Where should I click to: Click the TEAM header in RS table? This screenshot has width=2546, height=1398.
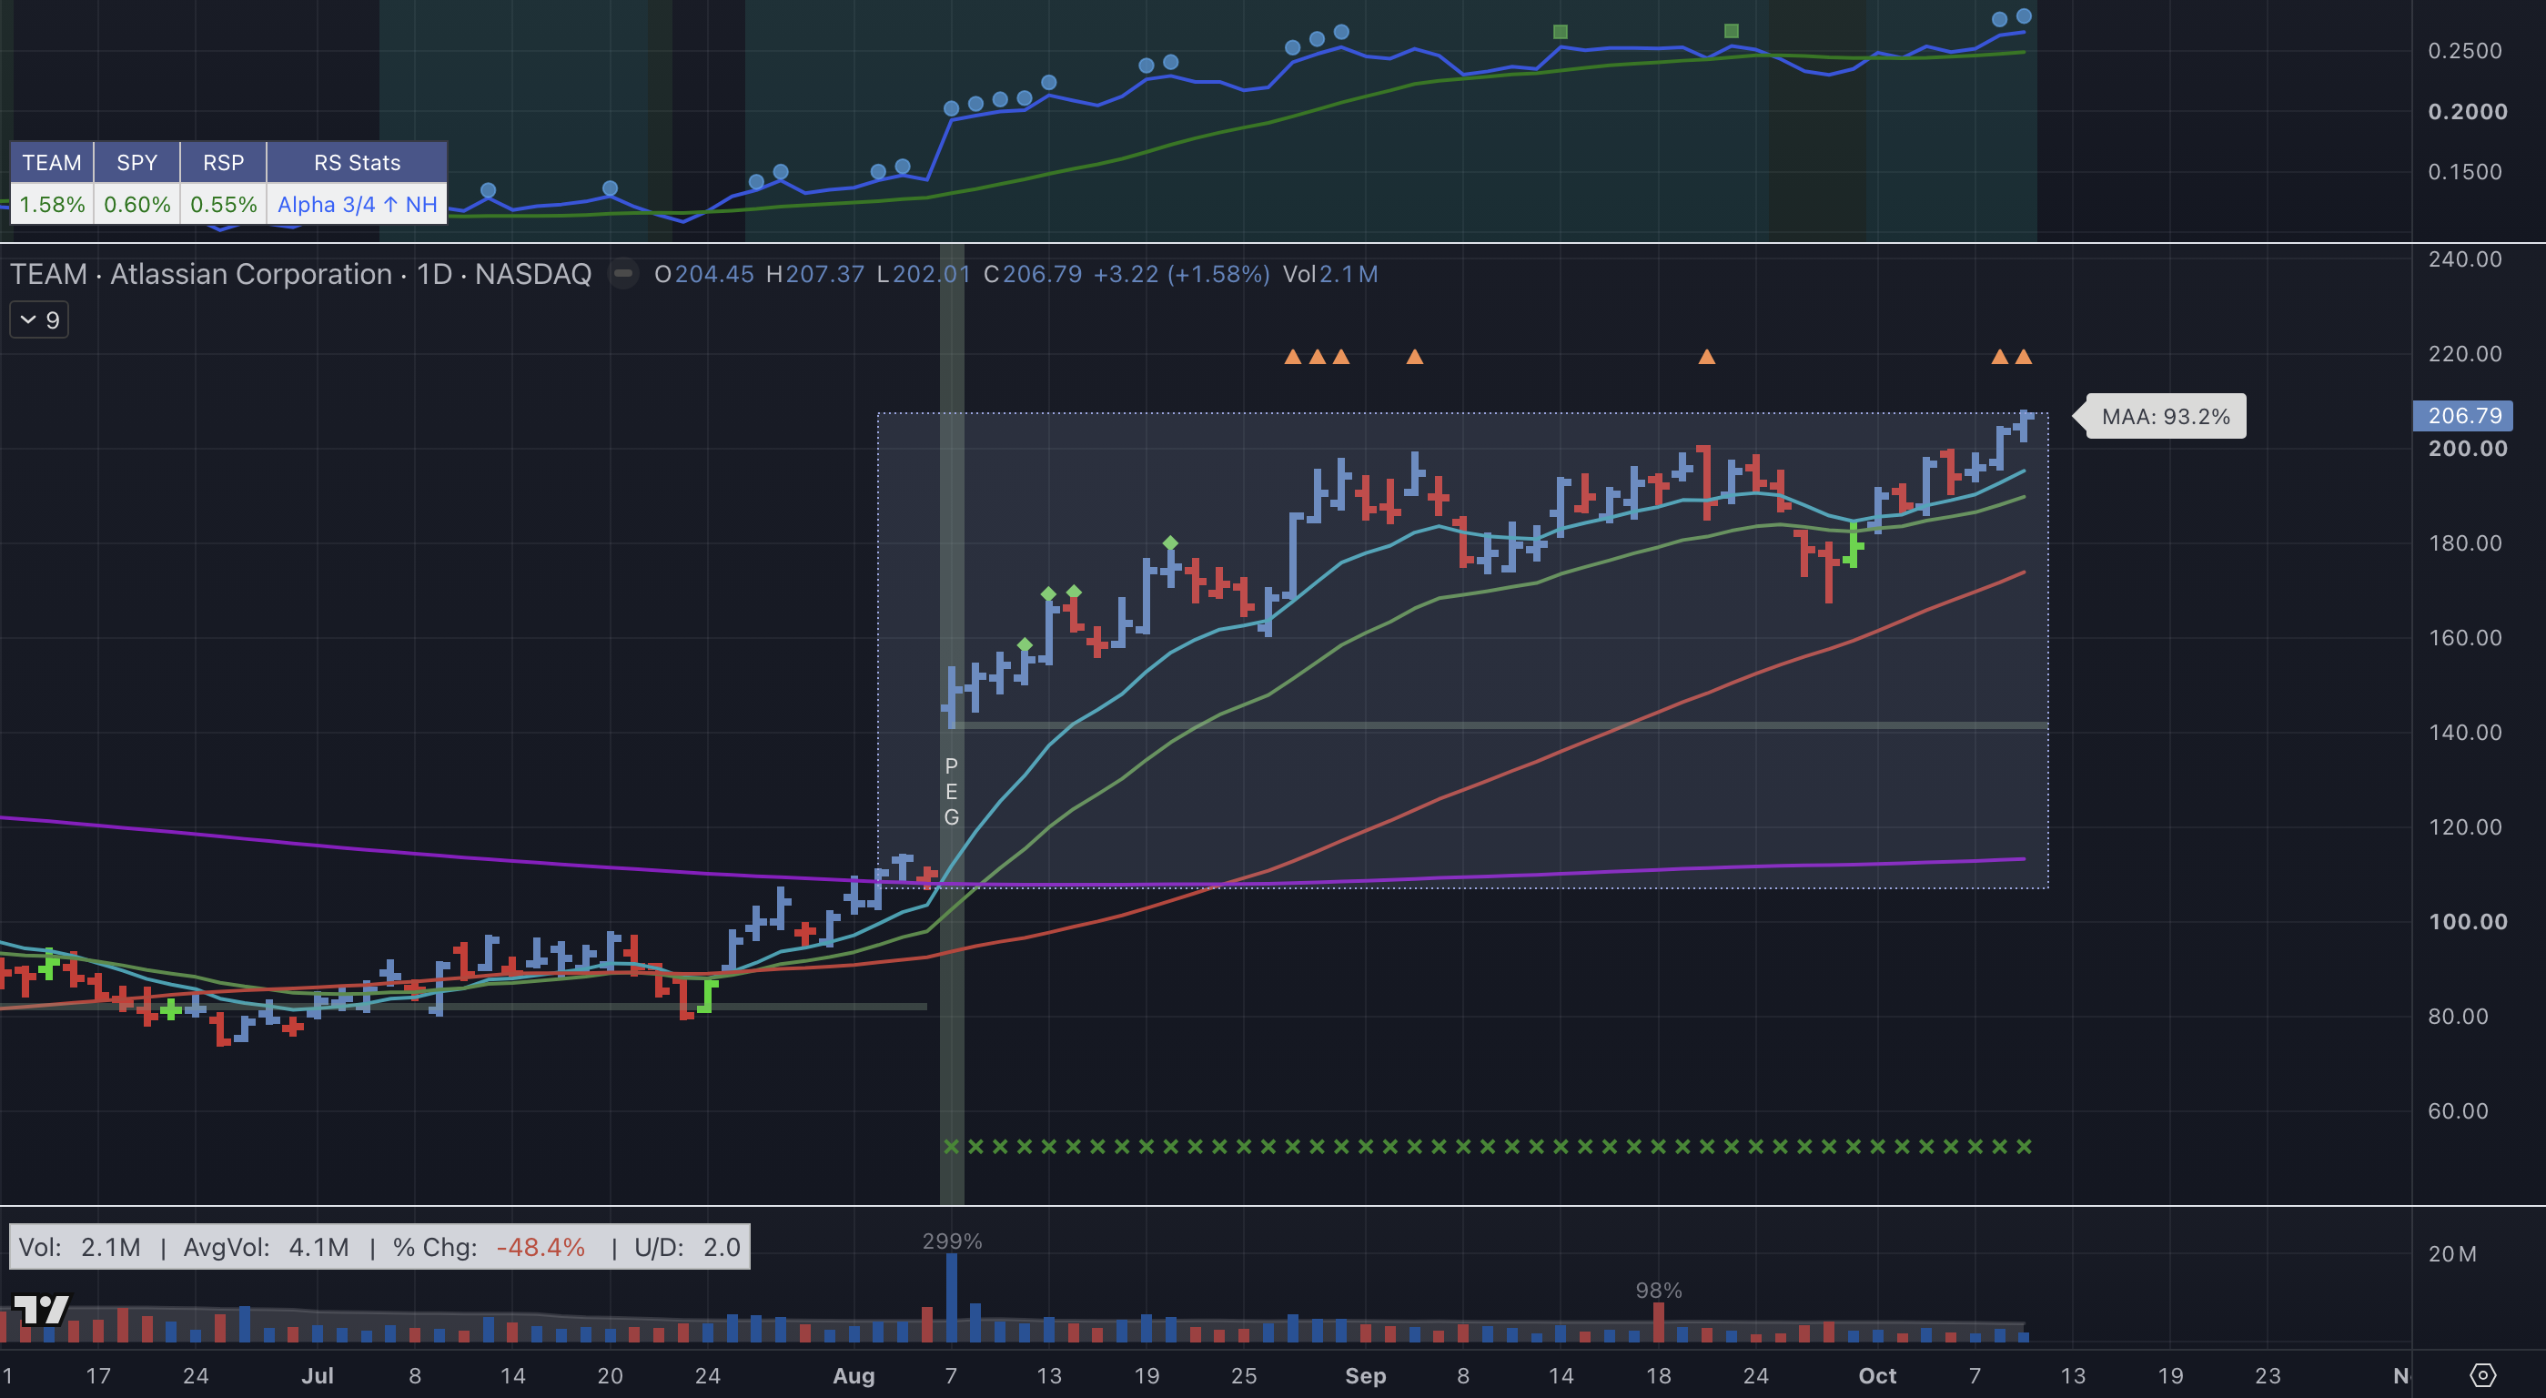point(51,162)
